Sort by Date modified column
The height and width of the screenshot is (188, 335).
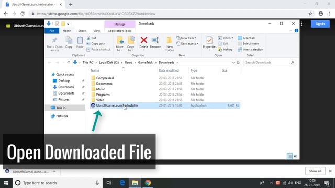point(169,70)
